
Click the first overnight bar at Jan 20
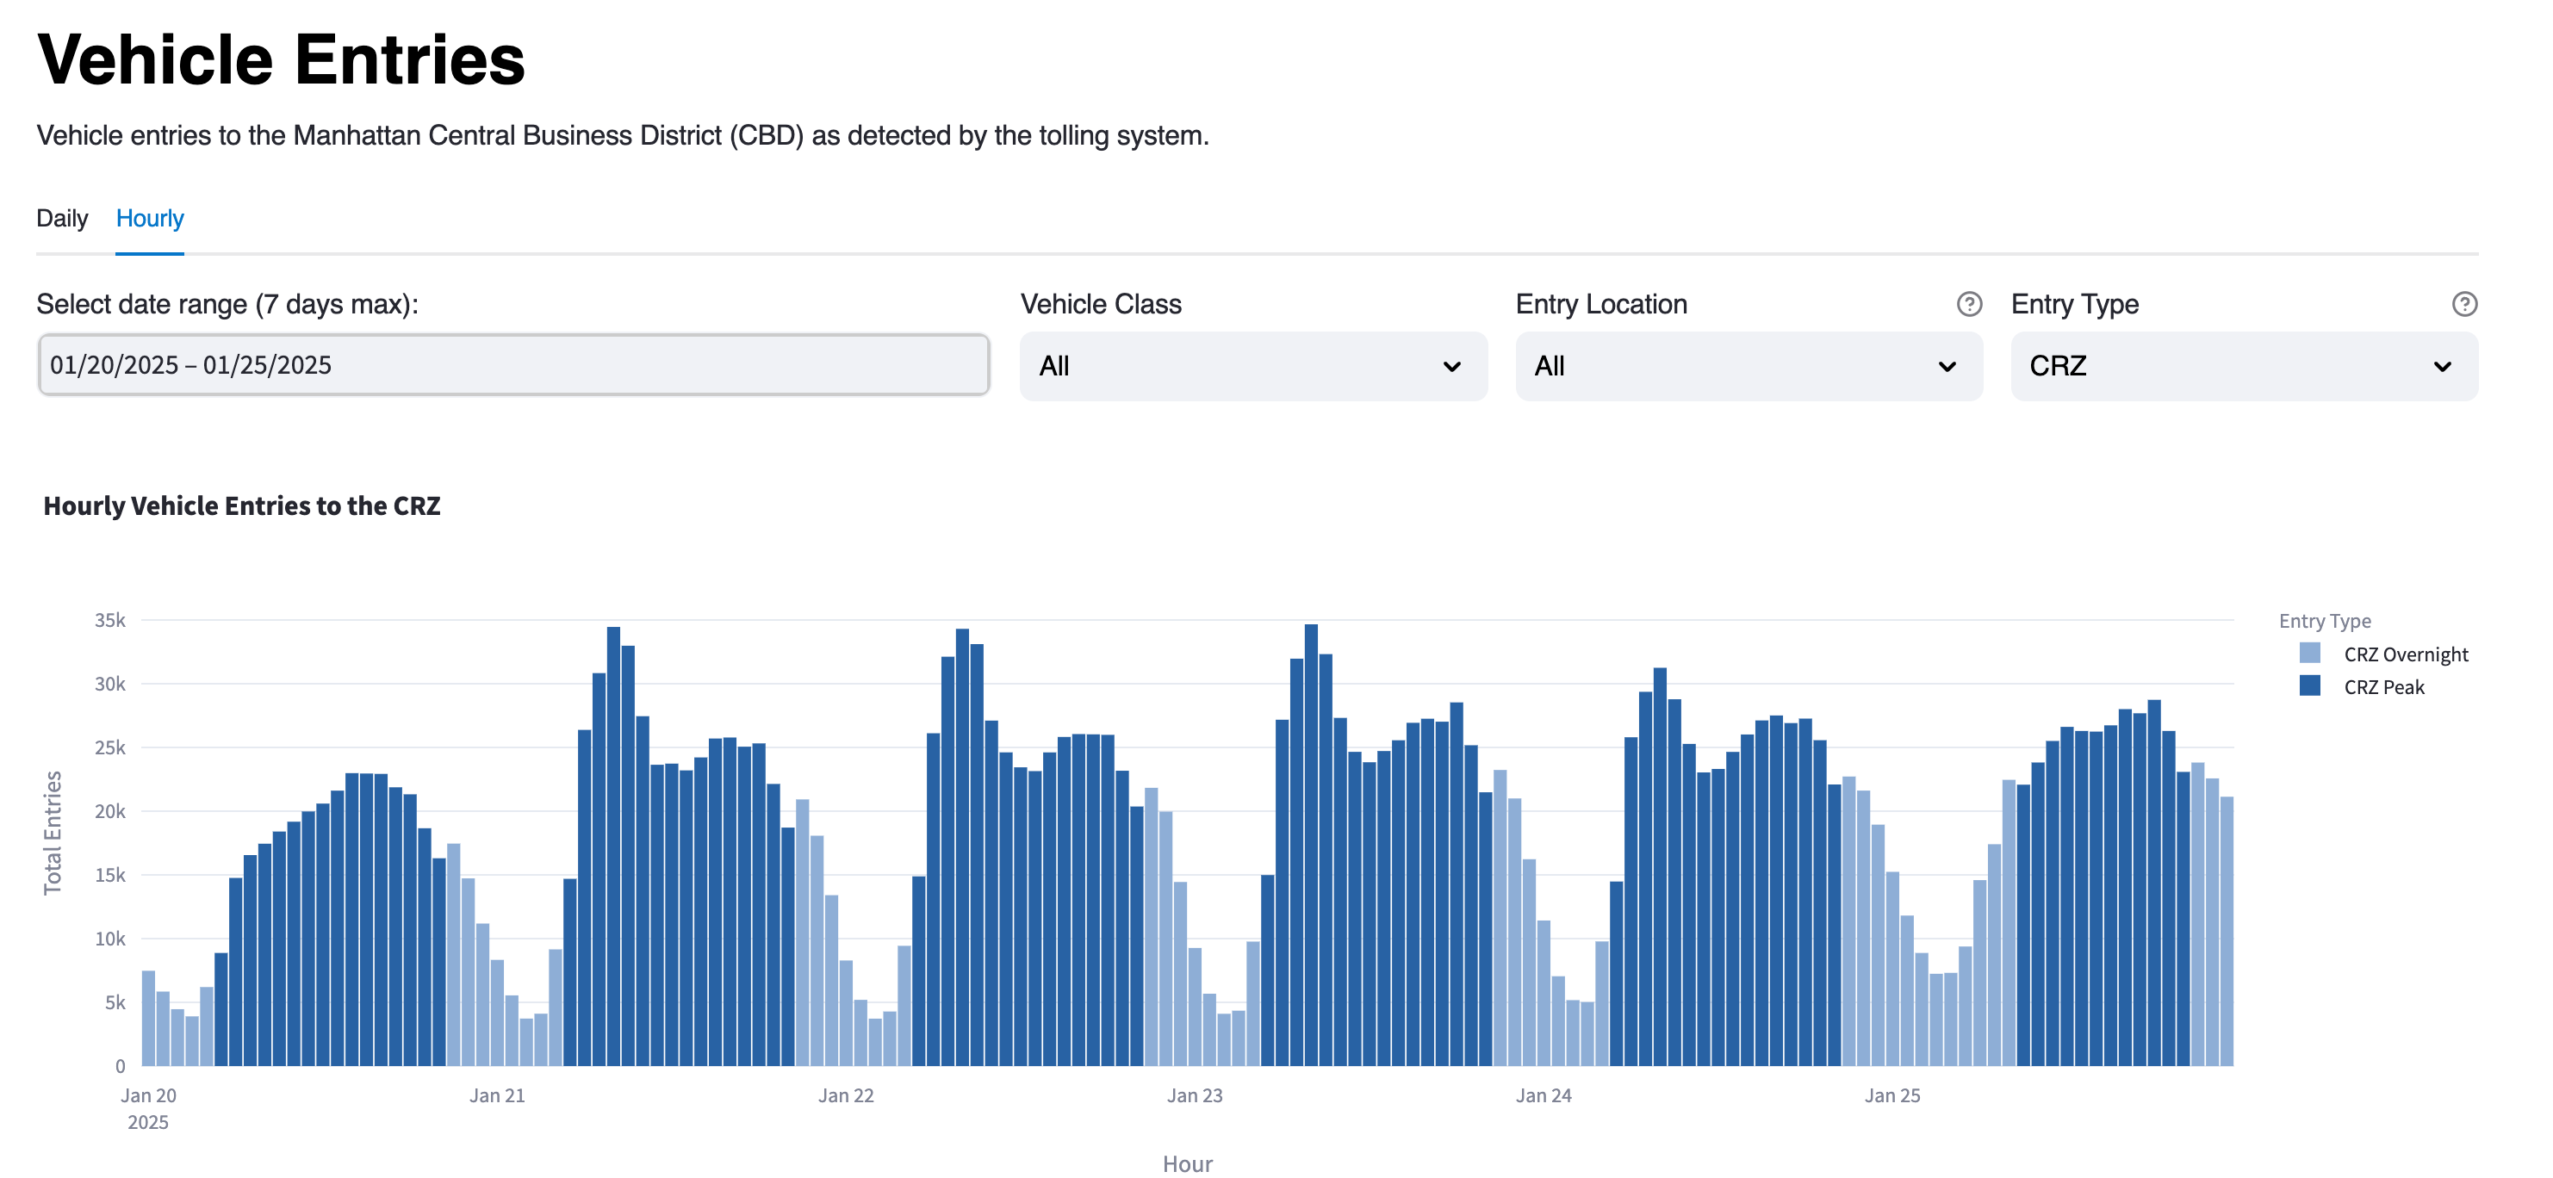pos(149,1018)
